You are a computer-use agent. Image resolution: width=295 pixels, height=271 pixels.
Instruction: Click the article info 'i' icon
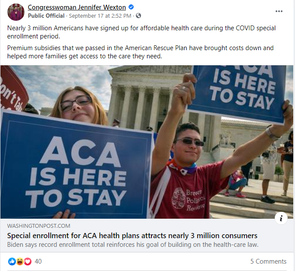281,218
